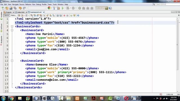Open the Run Project dropdown arrow
The image size is (180, 101).
pyautogui.click(x=65, y=8)
